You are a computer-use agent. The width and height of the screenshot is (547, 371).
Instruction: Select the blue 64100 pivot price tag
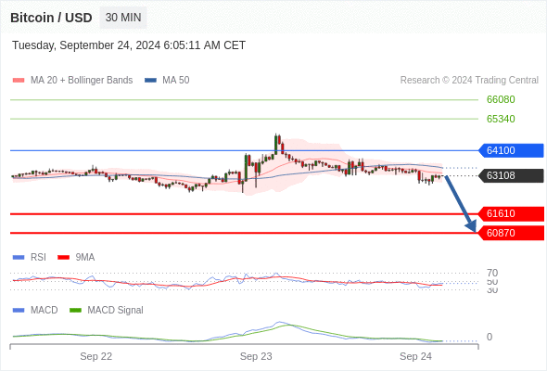[511, 150]
